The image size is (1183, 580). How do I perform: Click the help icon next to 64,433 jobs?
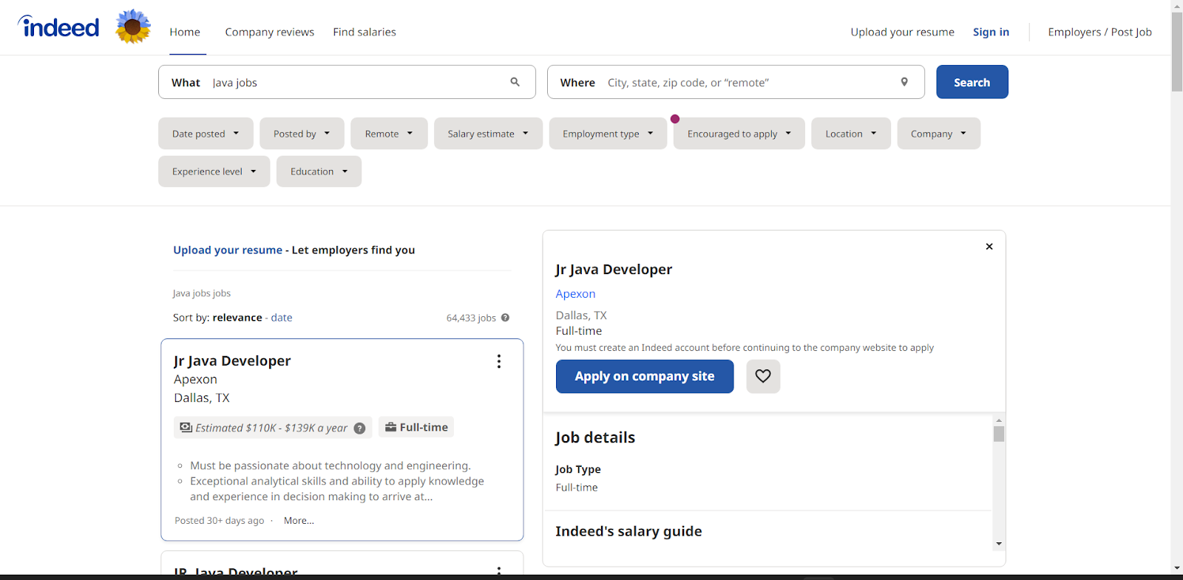(x=506, y=318)
